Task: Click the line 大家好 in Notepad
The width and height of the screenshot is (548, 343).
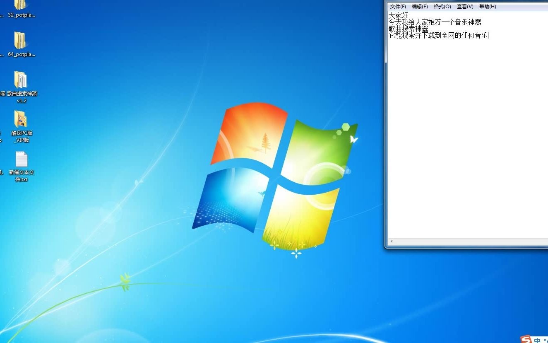Action: click(x=398, y=15)
